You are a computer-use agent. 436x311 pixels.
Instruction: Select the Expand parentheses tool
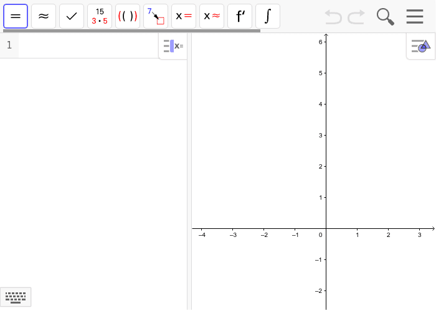coord(128,16)
